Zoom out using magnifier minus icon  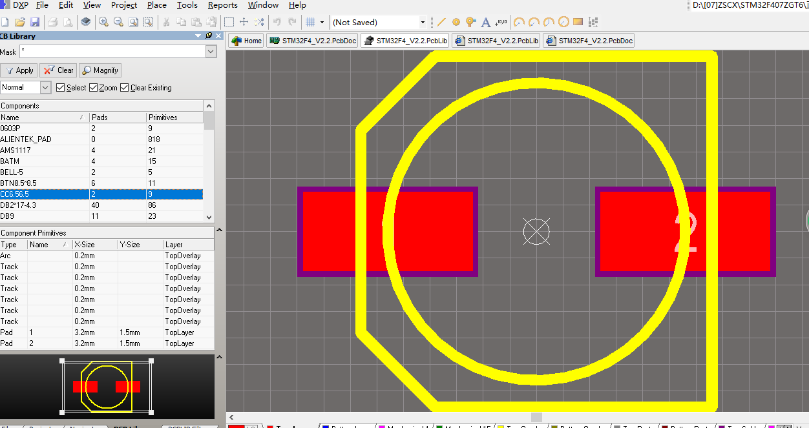pos(118,22)
